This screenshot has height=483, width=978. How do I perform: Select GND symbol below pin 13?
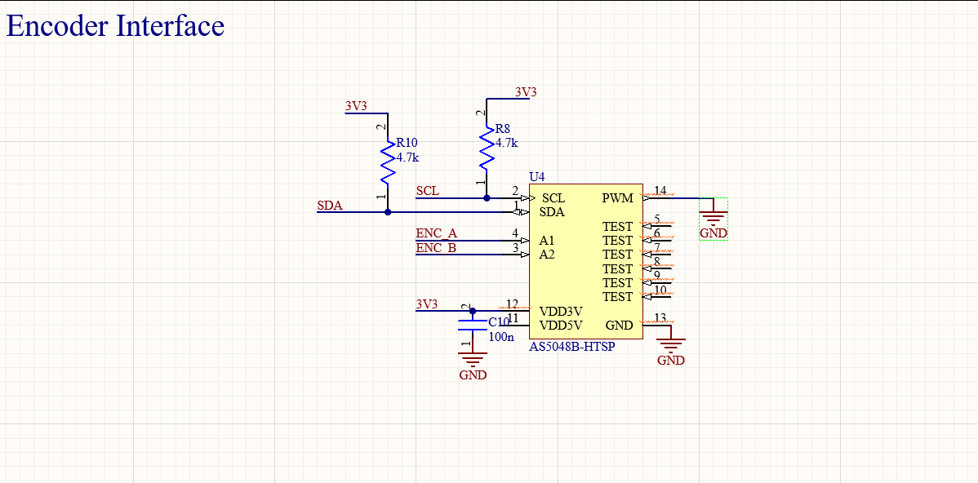click(671, 347)
